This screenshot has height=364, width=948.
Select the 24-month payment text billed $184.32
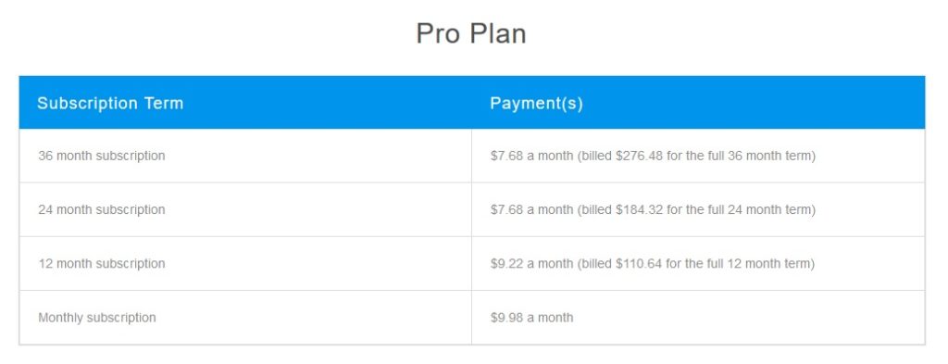(x=653, y=210)
